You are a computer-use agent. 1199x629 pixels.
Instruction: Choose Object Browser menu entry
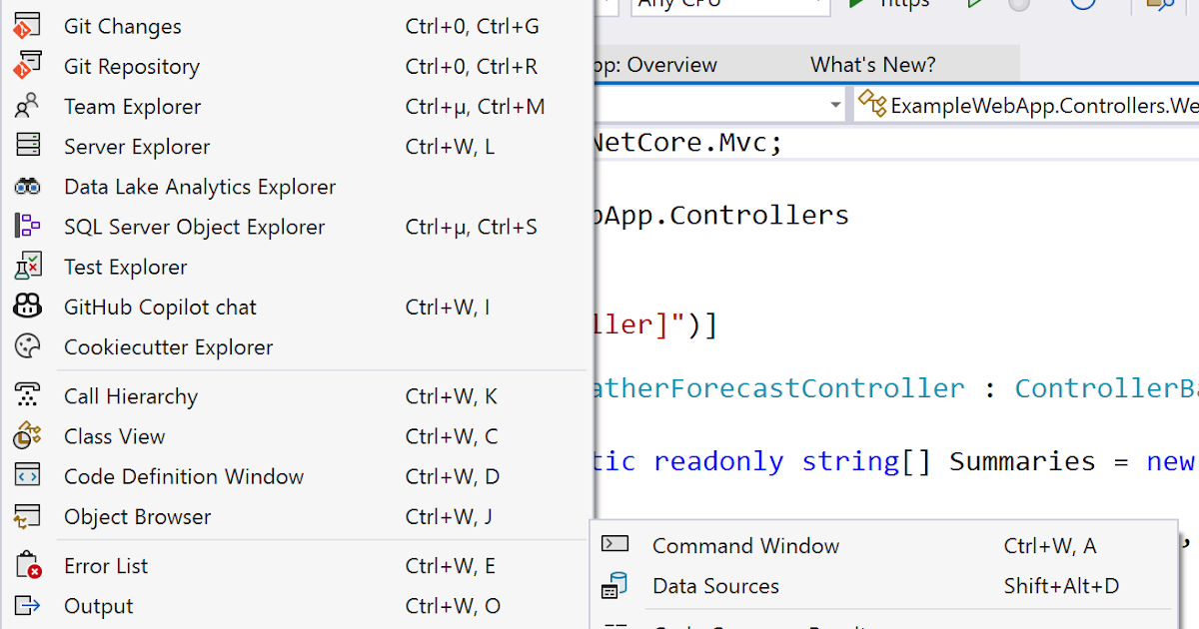coord(138,517)
